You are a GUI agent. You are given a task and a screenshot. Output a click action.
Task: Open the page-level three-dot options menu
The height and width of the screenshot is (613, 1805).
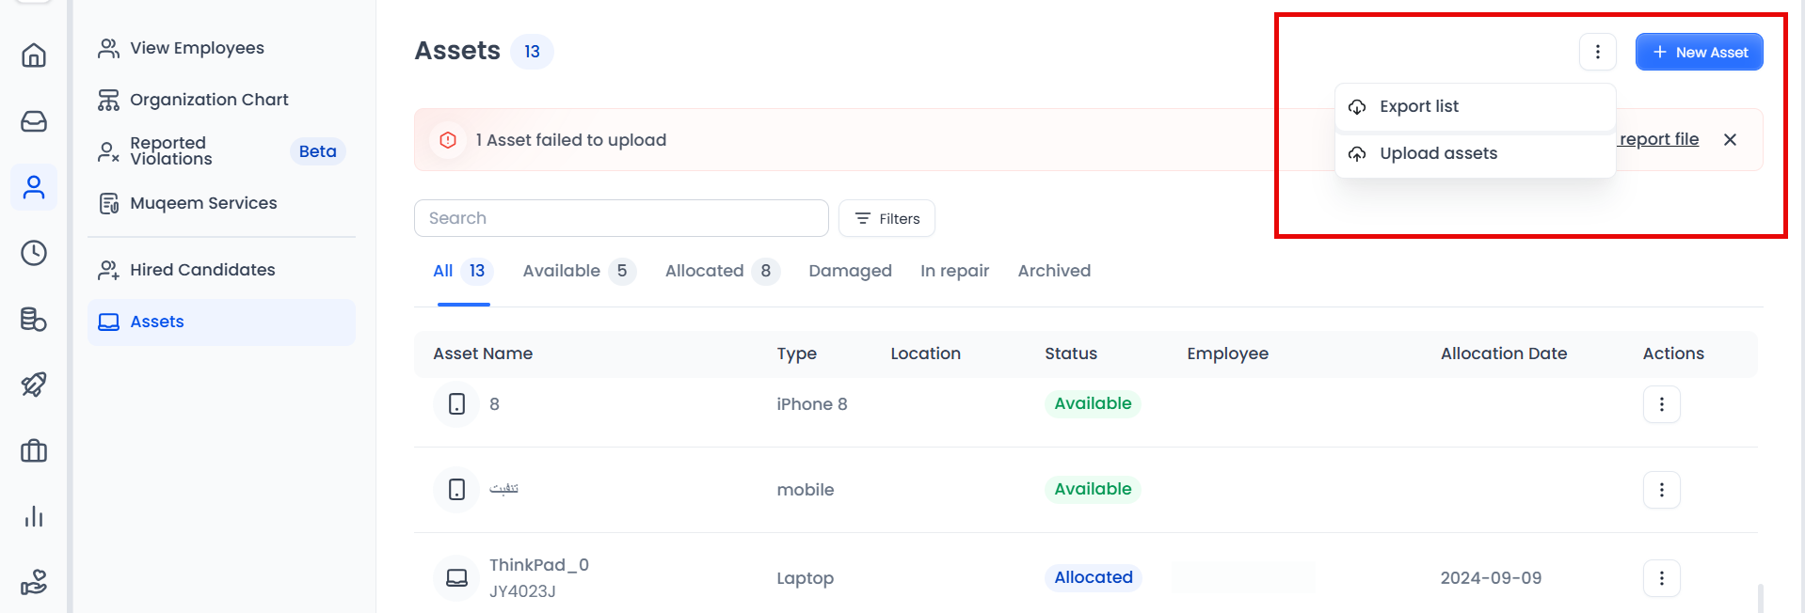[1597, 52]
